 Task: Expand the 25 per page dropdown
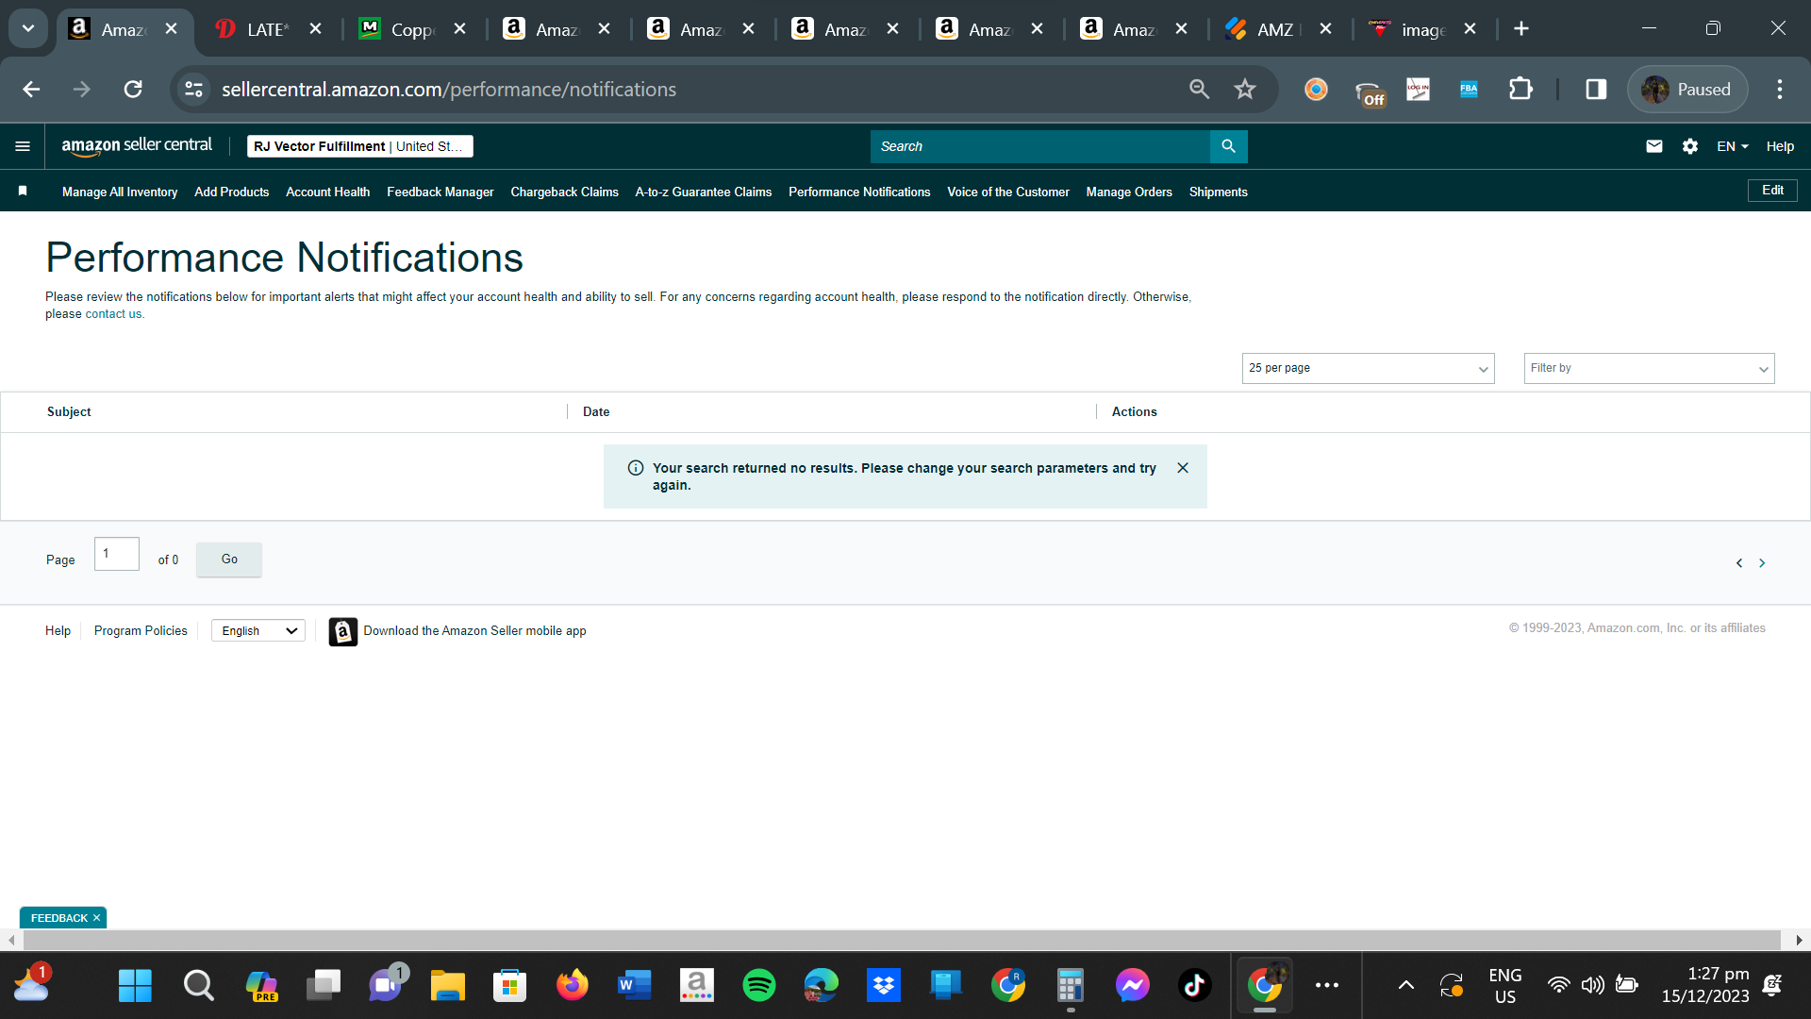[1369, 368]
